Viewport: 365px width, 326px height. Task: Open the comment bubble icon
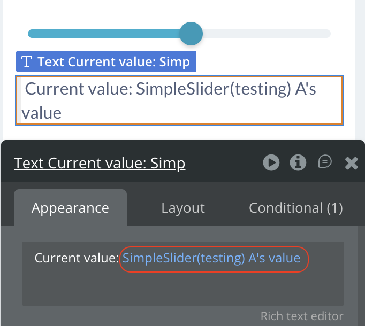[325, 162]
